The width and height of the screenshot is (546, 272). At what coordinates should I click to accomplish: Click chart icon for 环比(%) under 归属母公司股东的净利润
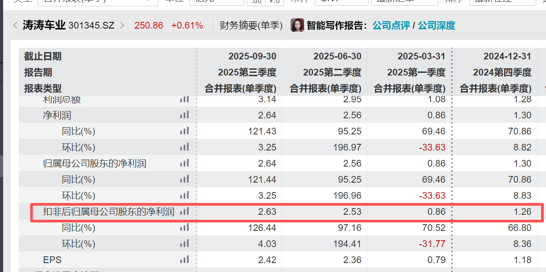click(x=184, y=196)
